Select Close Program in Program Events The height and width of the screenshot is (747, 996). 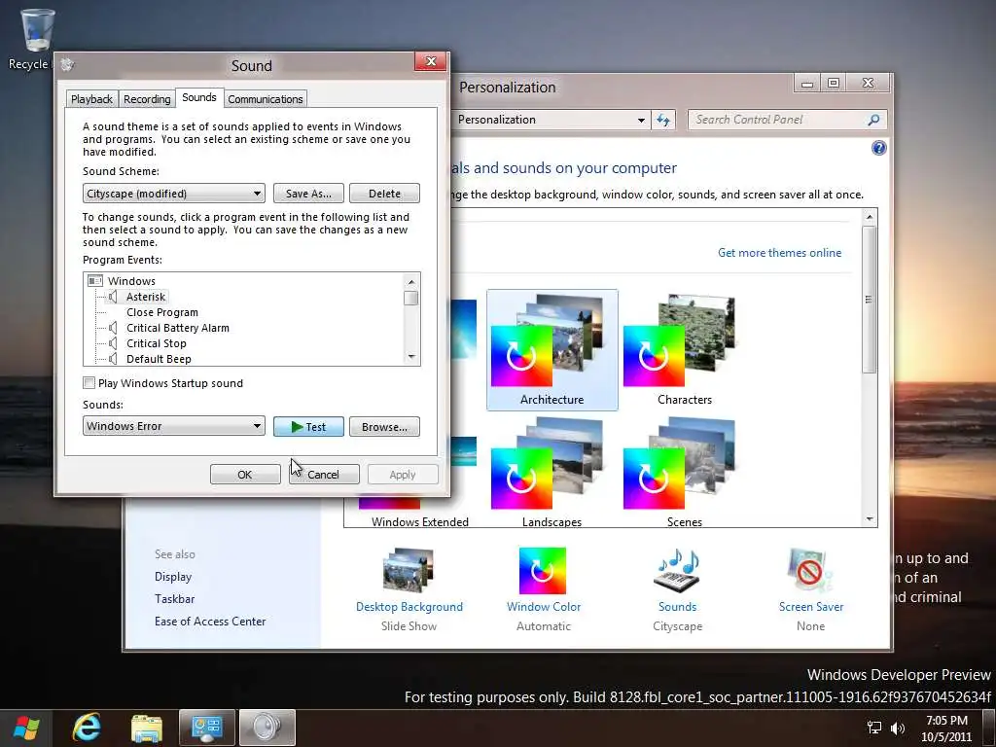162,312
